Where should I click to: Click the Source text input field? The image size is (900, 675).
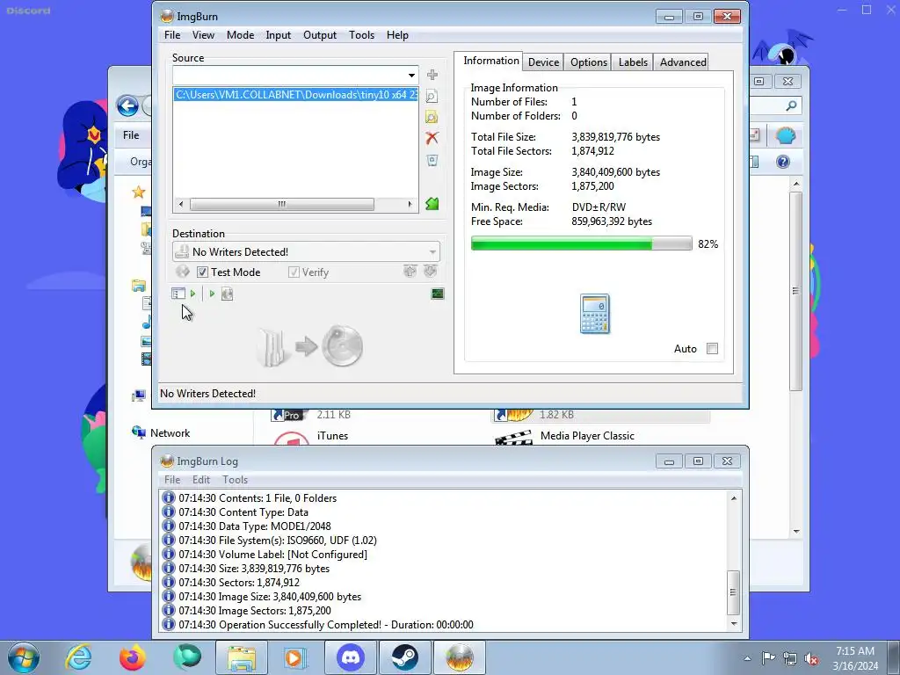pyautogui.click(x=288, y=76)
